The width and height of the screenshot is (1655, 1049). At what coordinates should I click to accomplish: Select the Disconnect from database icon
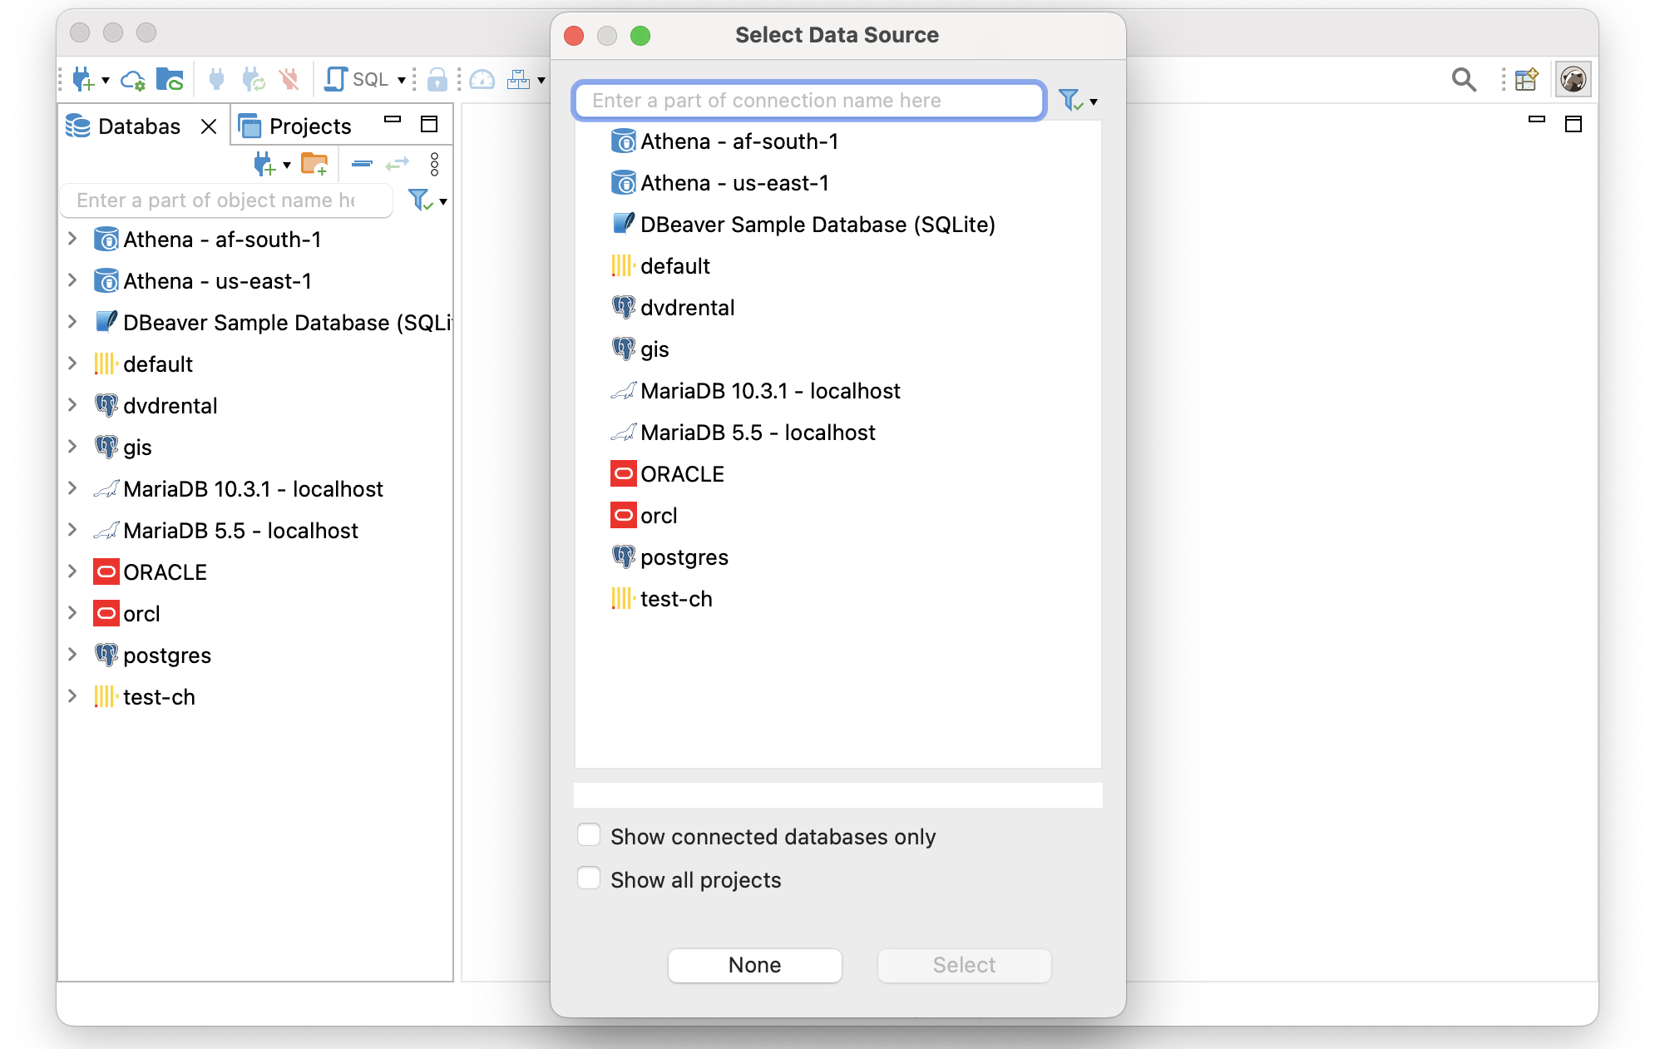[289, 79]
